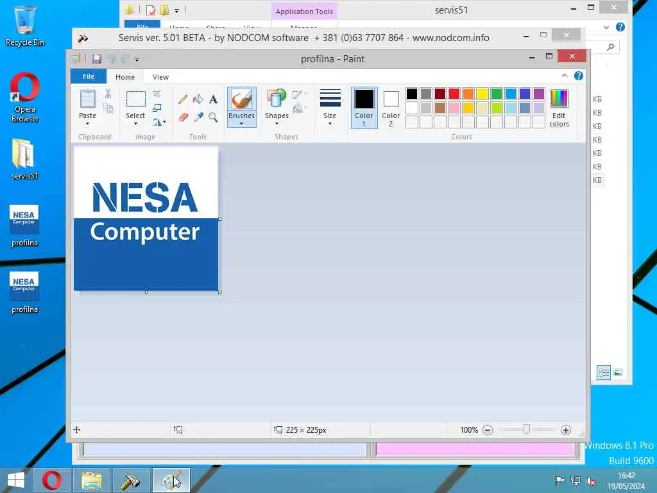657x493 pixels.
Task: Select the Eraser tool
Action: [183, 117]
